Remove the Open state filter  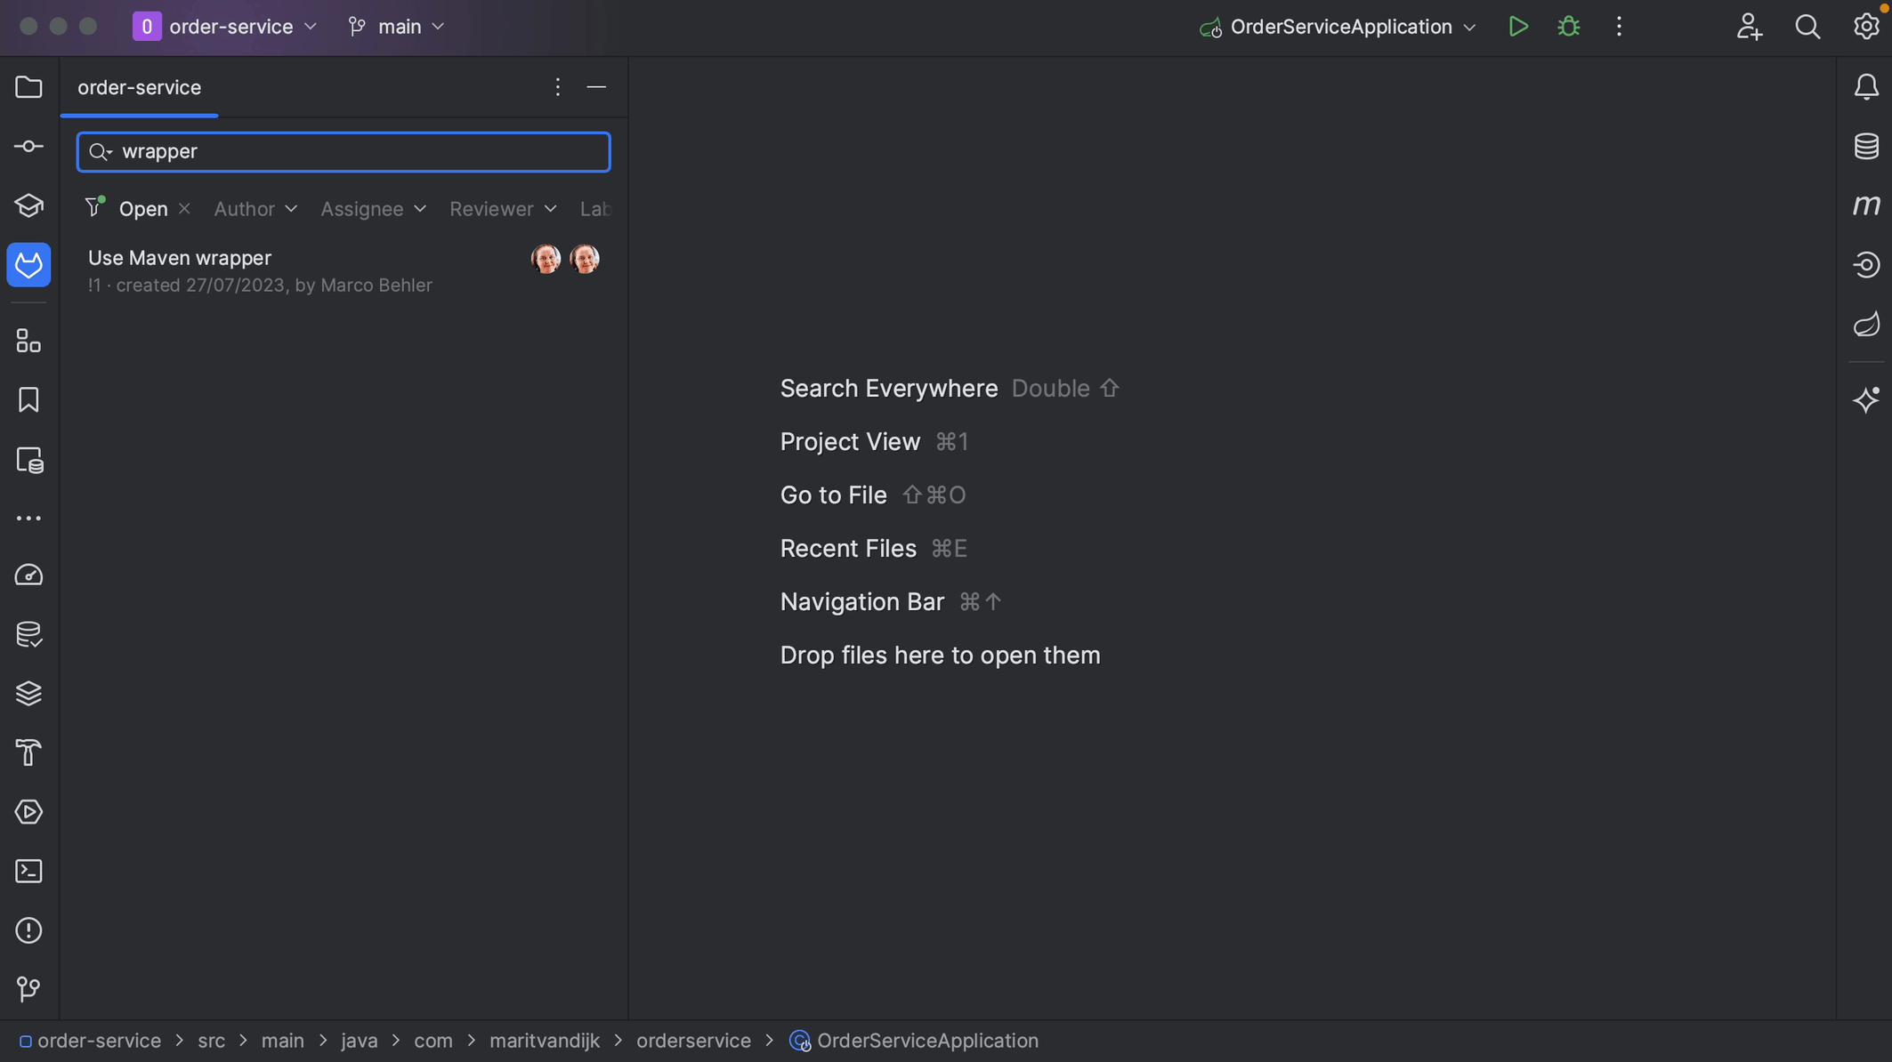pyautogui.click(x=184, y=208)
